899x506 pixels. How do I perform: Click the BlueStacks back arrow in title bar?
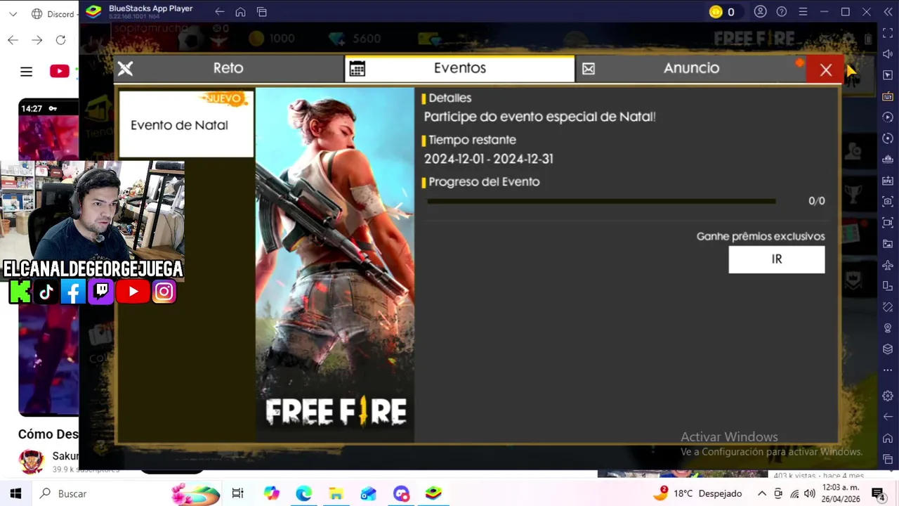(220, 12)
